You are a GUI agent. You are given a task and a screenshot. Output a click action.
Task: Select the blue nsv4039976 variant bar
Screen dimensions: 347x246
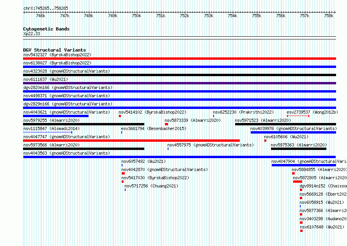(x=294, y=132)
